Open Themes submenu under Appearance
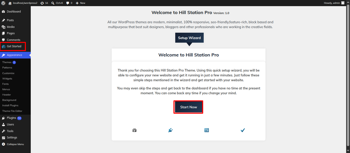 [7, 62]
